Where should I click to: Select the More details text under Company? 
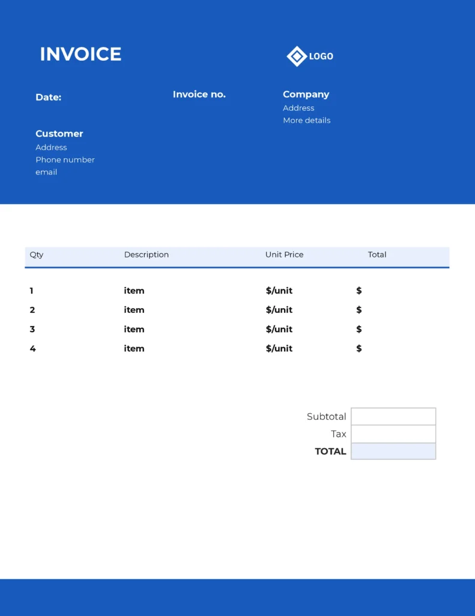pos(306,120)
